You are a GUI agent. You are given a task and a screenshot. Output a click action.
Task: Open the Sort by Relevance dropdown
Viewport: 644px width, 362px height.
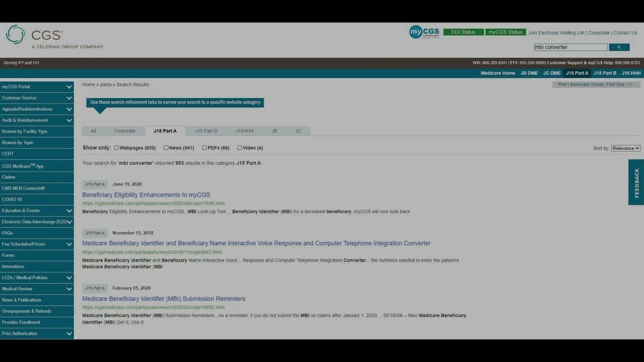625,148
